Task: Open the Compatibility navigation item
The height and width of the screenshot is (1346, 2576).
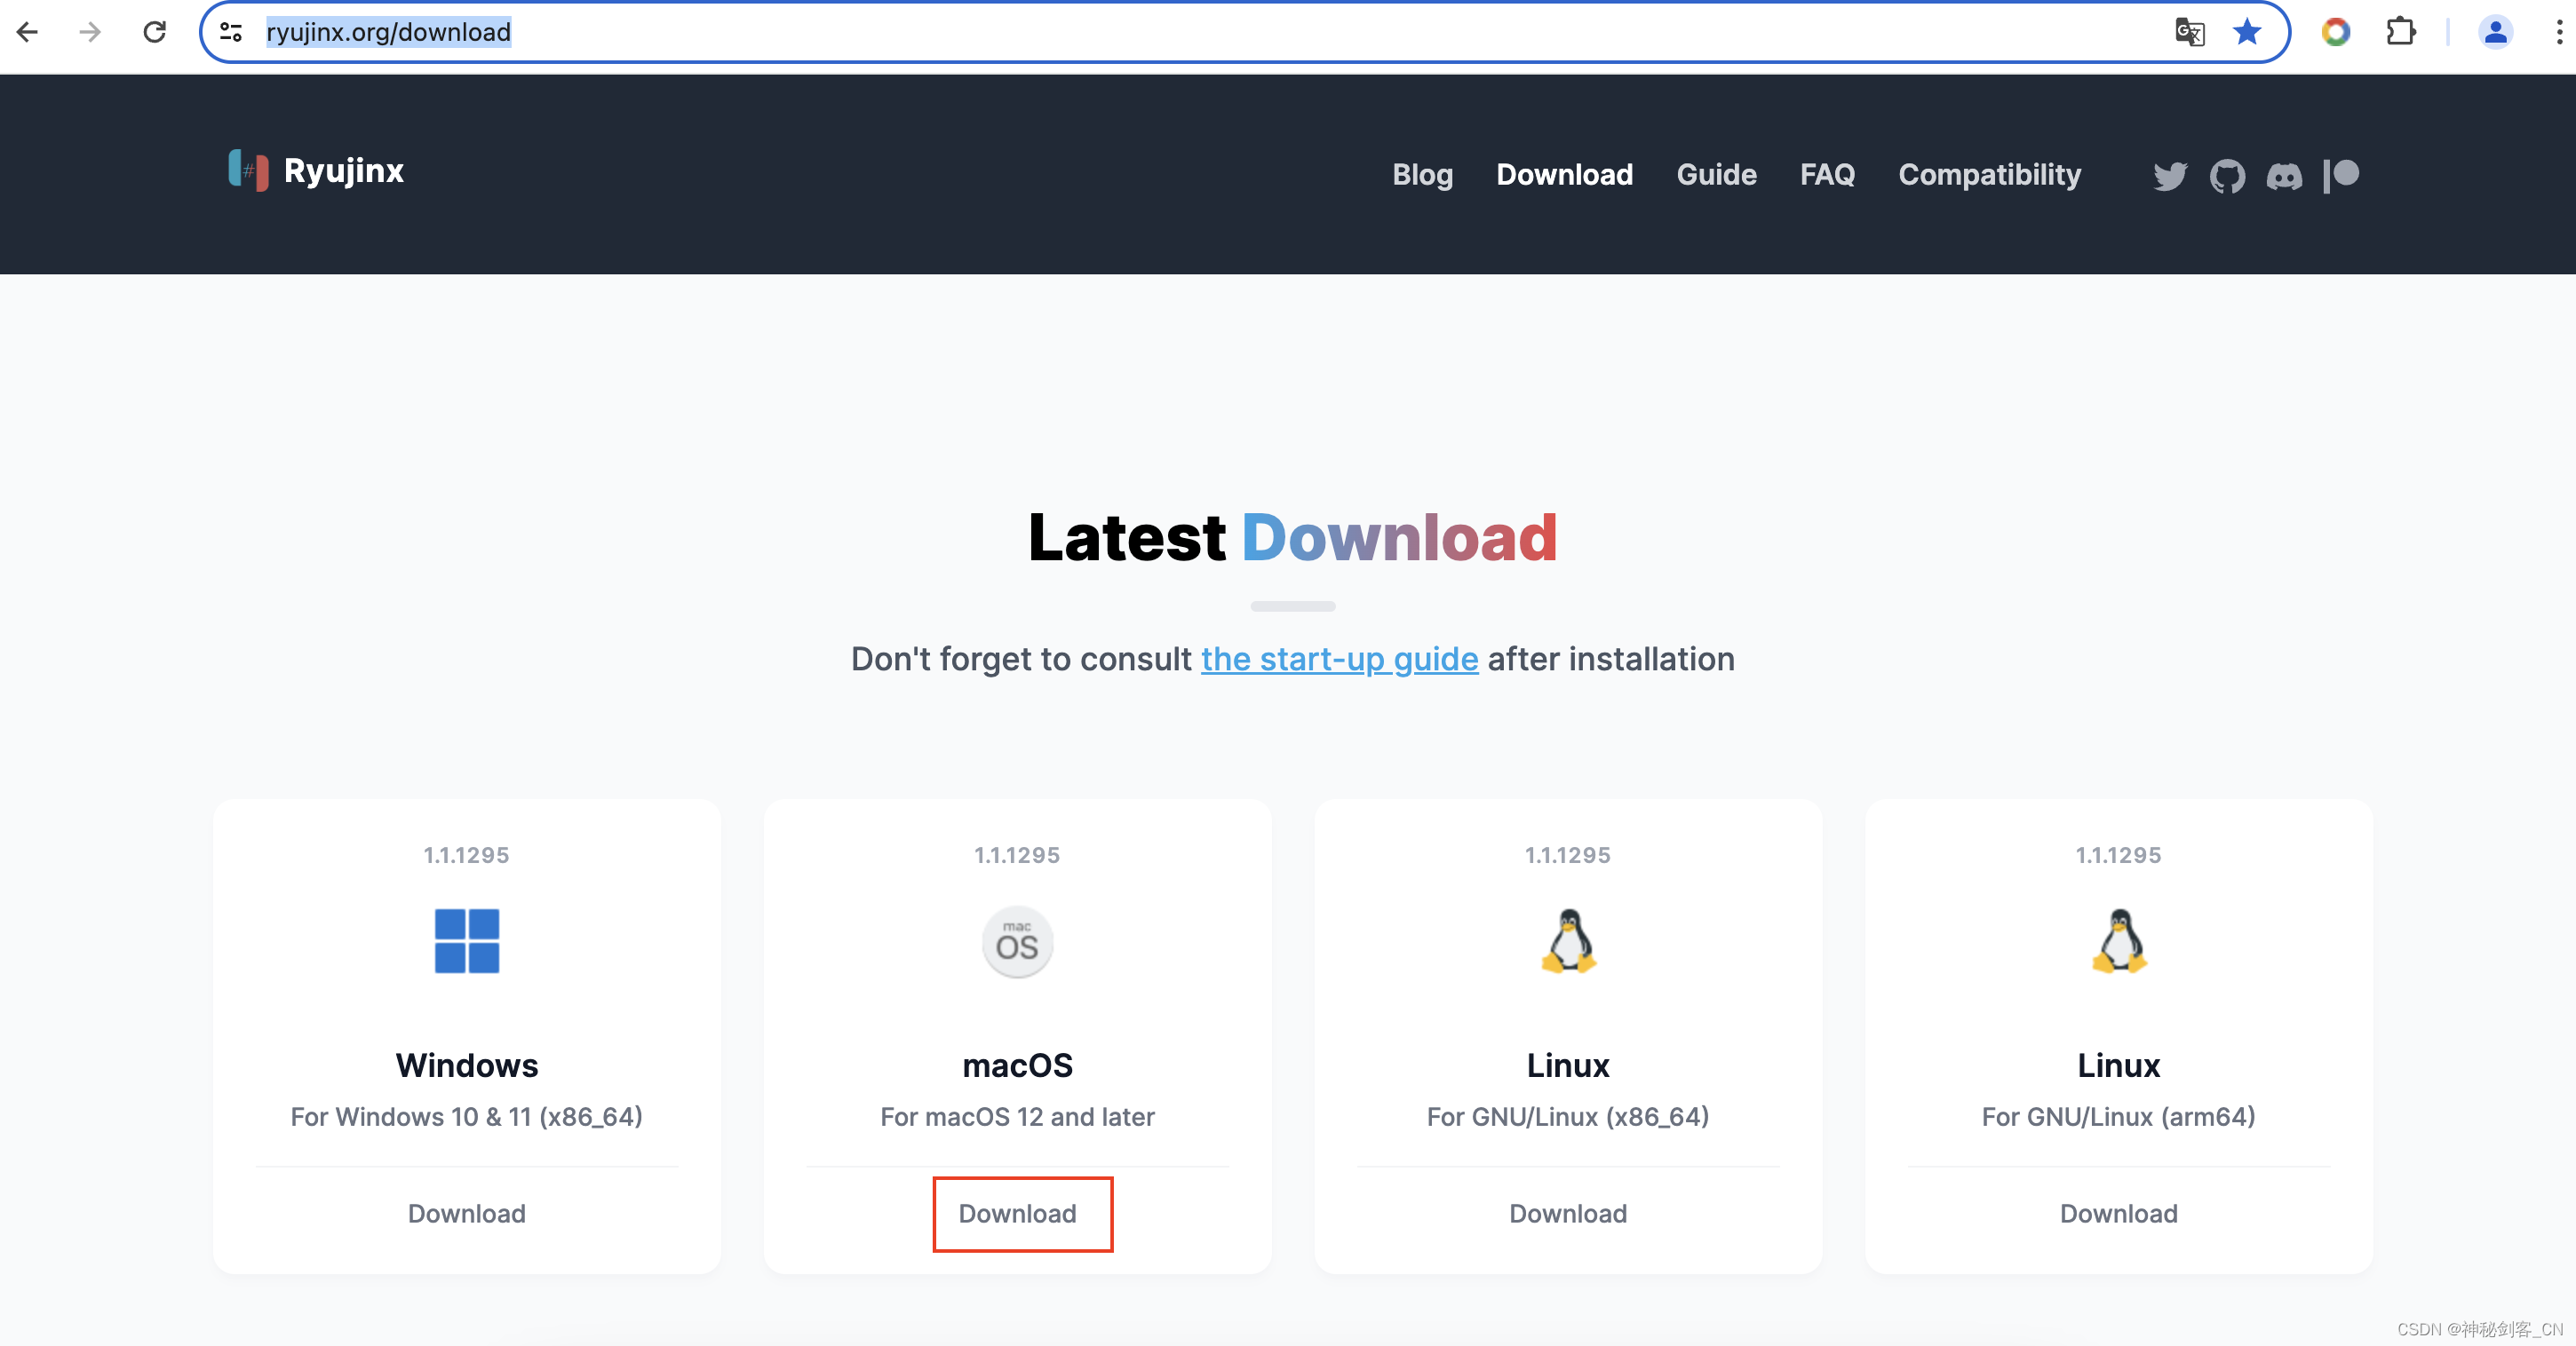Action: (1989, 175)
